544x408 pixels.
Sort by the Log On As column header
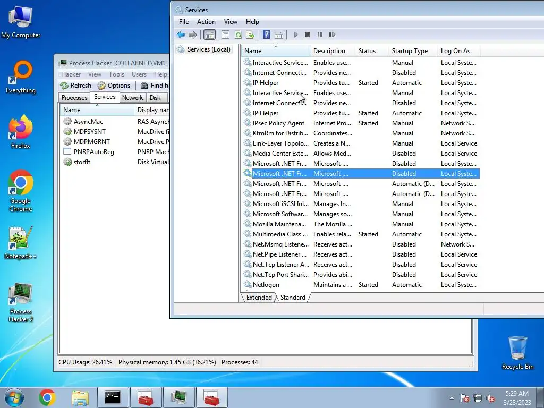coord(459,51)
